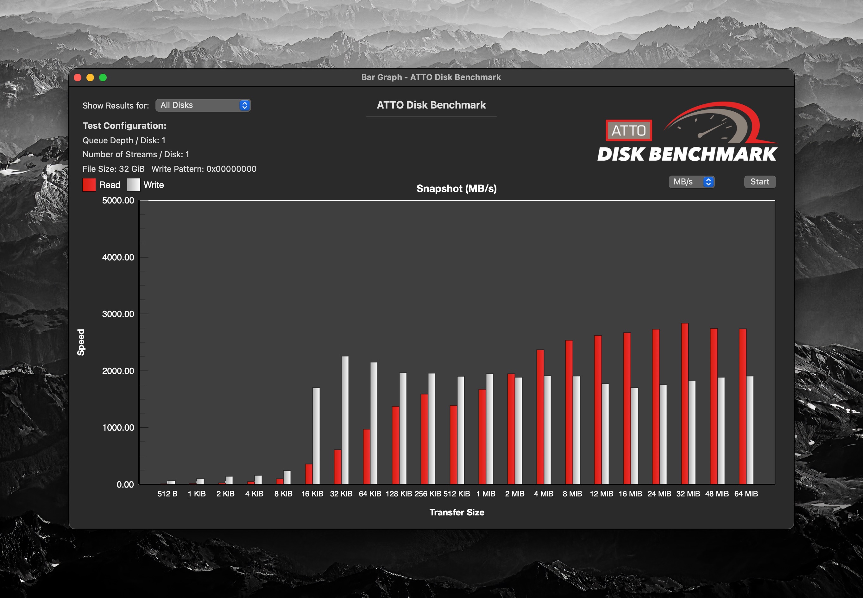Click the 2 MiB transfer size label
The width and height of the screenshot is (863, 598).
tap(515, 494)
